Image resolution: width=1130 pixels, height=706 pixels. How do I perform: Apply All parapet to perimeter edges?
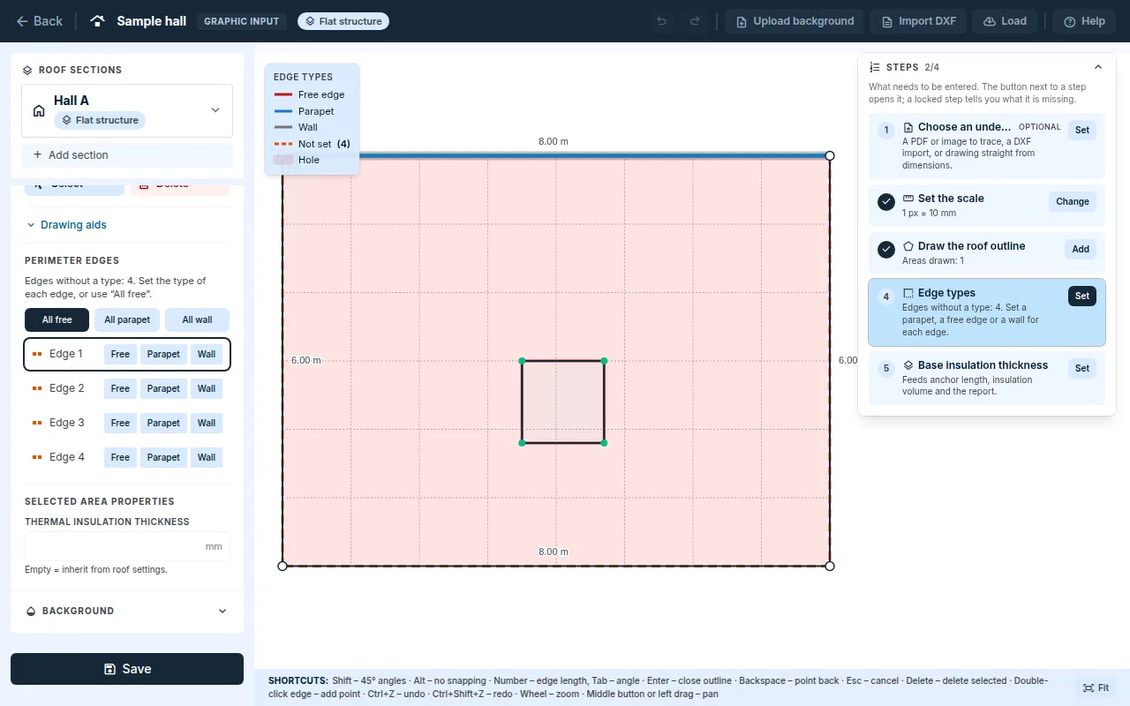pyautogui.click(x=127, y=319)
